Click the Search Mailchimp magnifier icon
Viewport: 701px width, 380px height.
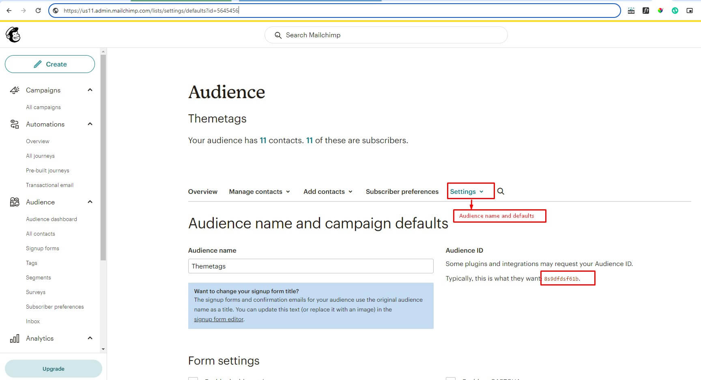pyautogui.click(x=278, y=35)
